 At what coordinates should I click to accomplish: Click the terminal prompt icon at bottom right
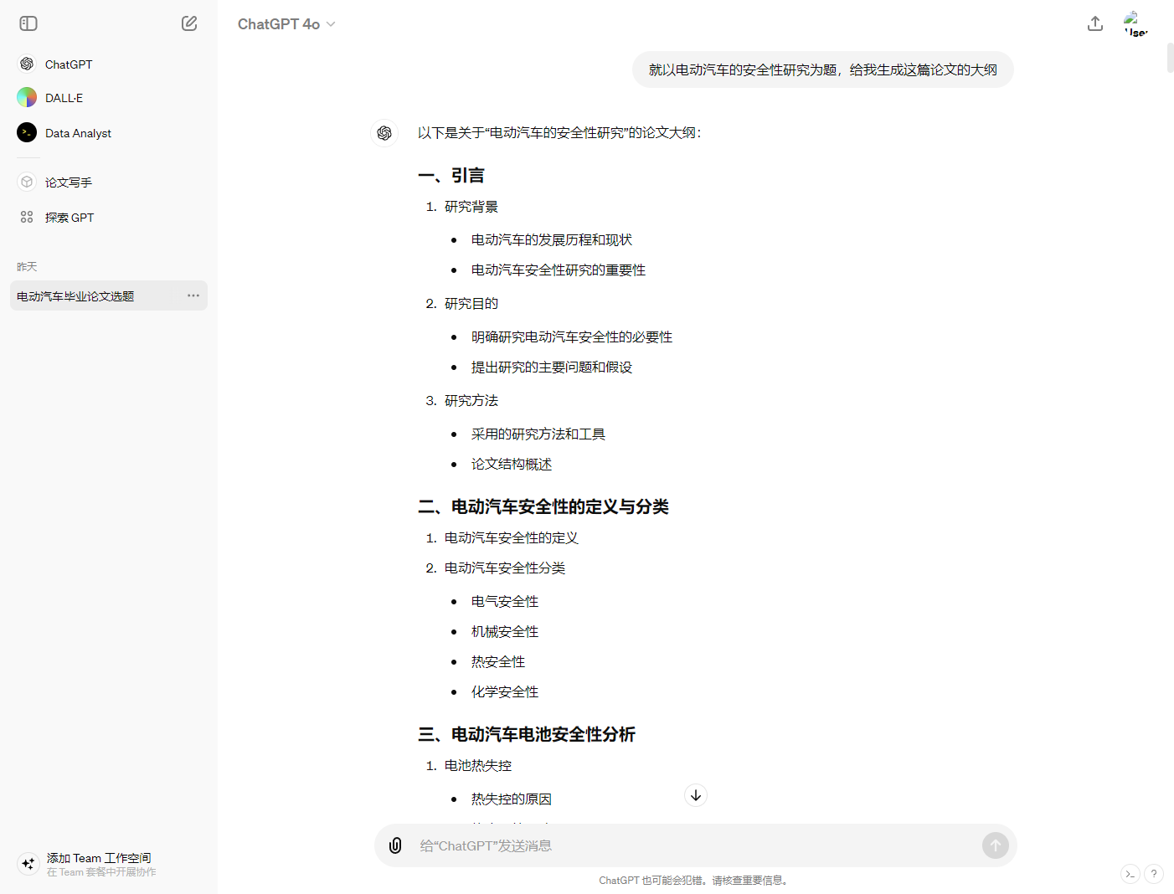click(1130, 874)
